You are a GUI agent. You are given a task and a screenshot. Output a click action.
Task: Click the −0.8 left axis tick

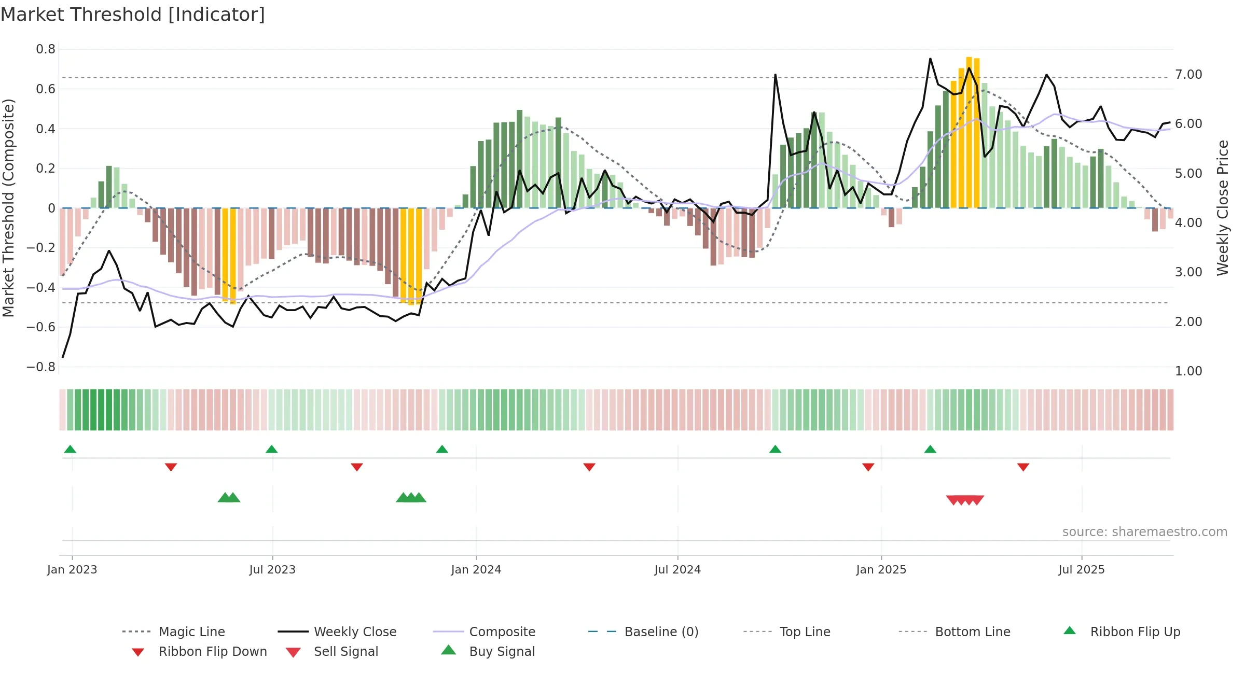[41, 367]
